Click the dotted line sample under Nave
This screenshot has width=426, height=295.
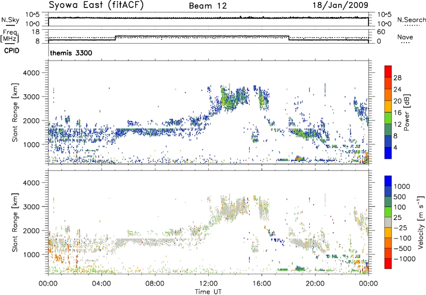pyautogui.click(x=405, y=43)
